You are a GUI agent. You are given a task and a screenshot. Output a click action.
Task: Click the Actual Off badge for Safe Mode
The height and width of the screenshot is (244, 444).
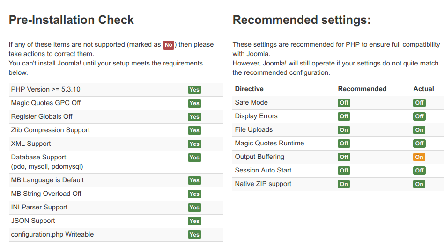(419, 103)
